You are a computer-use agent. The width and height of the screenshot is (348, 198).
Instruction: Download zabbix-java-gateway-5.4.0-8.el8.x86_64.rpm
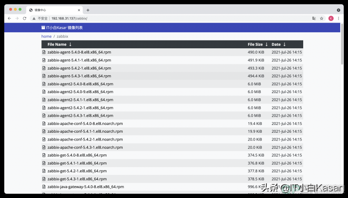(x=86, y=187)
